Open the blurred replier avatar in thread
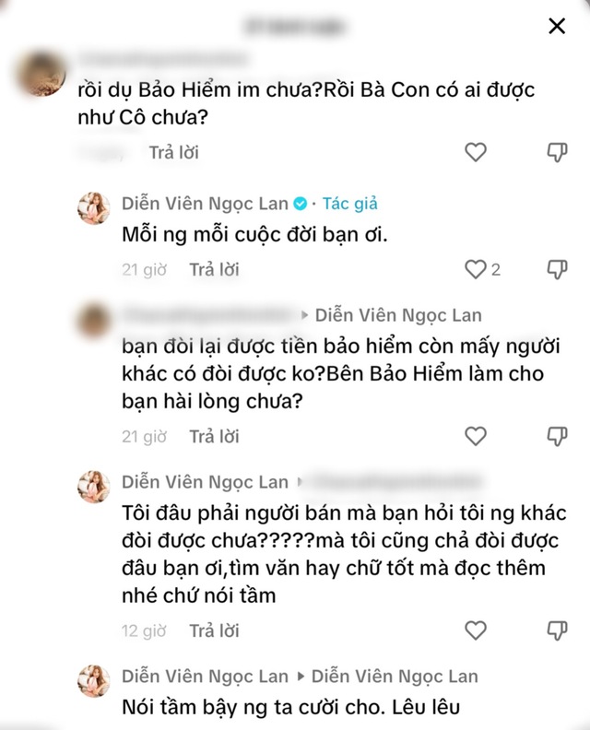The width and height of the screenshot is (590, 730). click(94, 321)
